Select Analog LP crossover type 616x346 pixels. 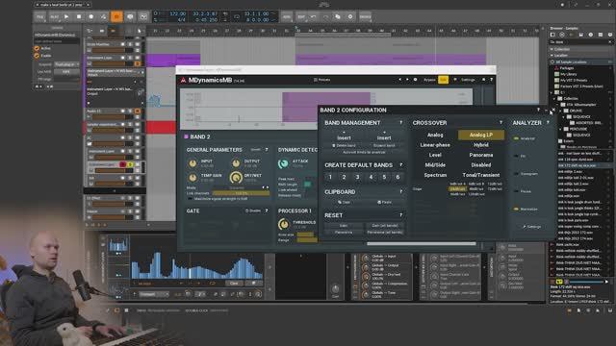click(x=481, y=135)
